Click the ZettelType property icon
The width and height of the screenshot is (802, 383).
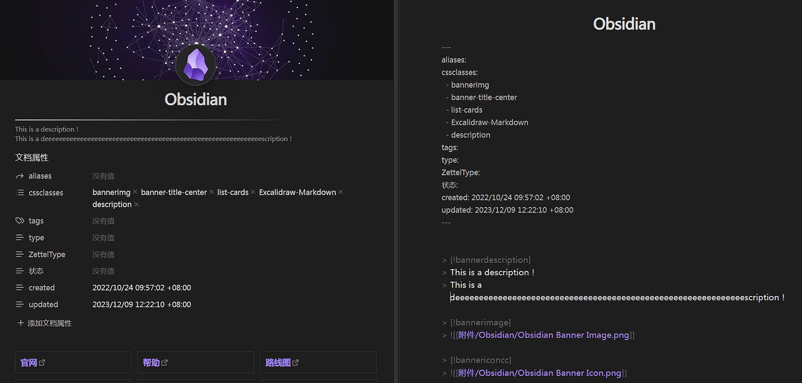coord(19,254)
